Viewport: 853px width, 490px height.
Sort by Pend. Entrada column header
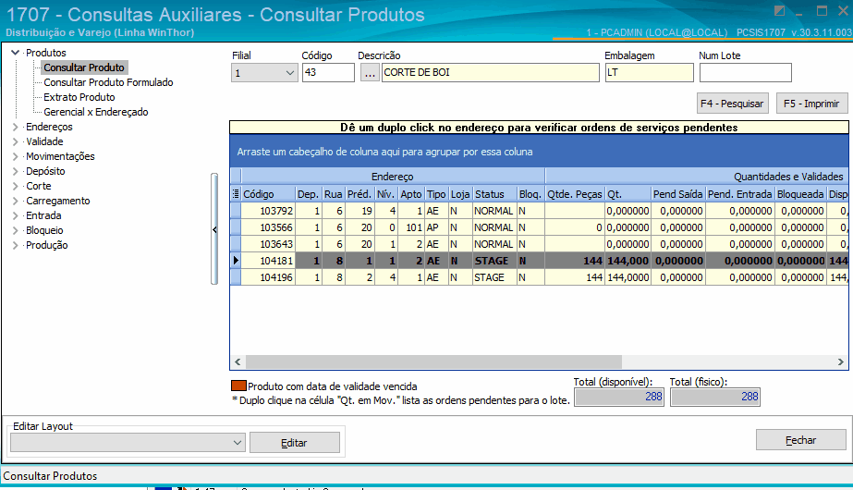pyautogui.click(x=740, y=194)
